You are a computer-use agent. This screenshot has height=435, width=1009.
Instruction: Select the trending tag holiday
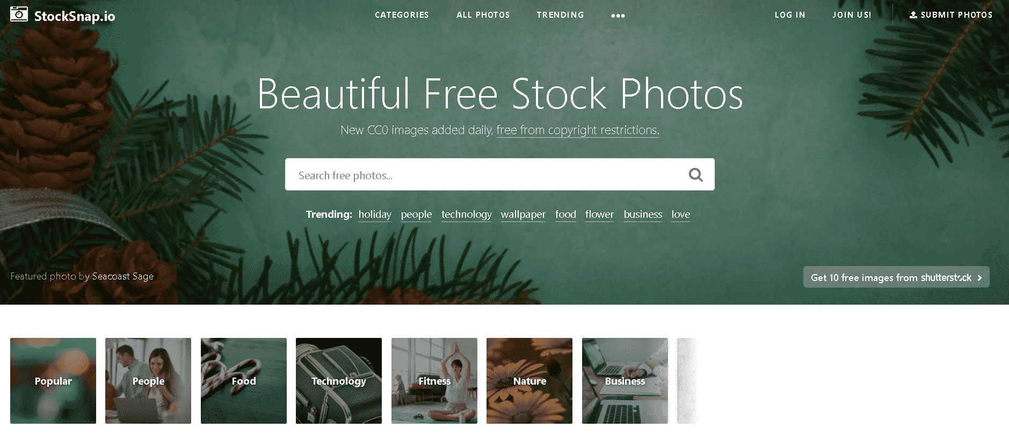(375, 215)
